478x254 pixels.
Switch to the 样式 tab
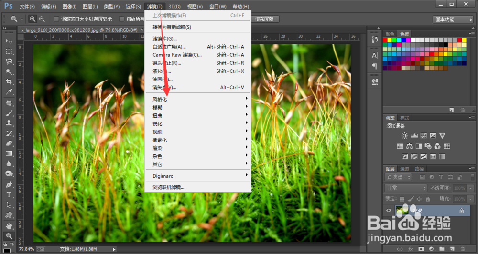[x=404, y=118]
